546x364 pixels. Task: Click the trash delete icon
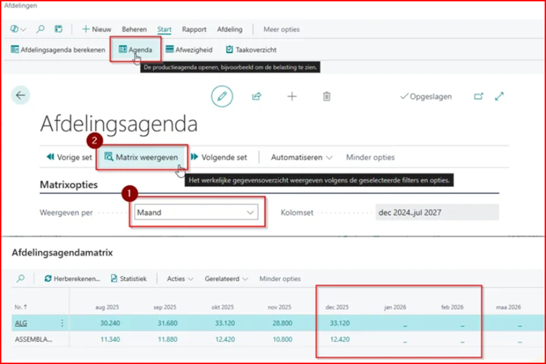327,96
